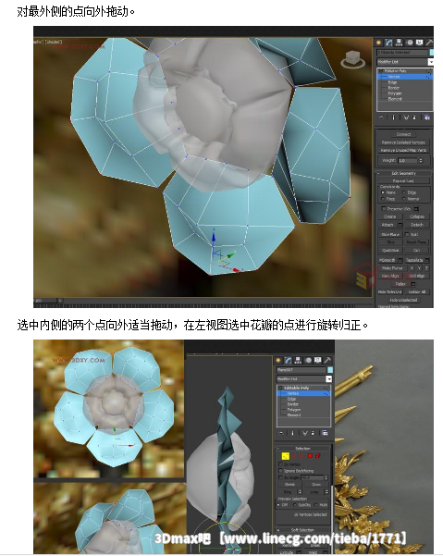Image resolution: width=443 pixels, height=556 pixels.
Task: Select the Element sub-object icon in the Selection rollout
Action: [x=318, y=456]
